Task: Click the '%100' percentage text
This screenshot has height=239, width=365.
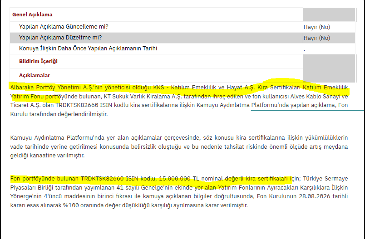Action: [x=71, y=205]
